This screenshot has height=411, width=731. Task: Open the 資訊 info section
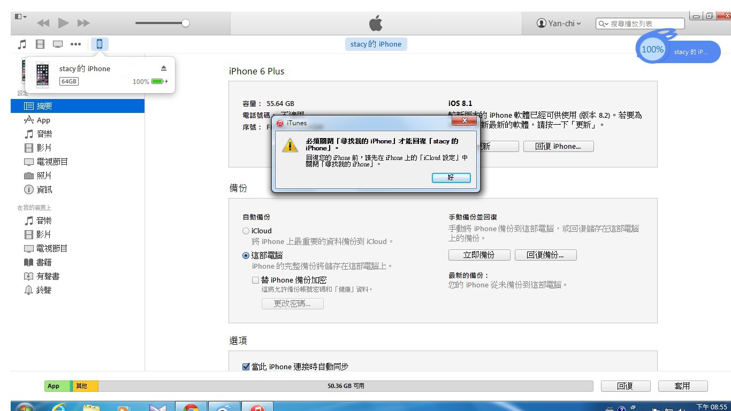pos(77,189)
